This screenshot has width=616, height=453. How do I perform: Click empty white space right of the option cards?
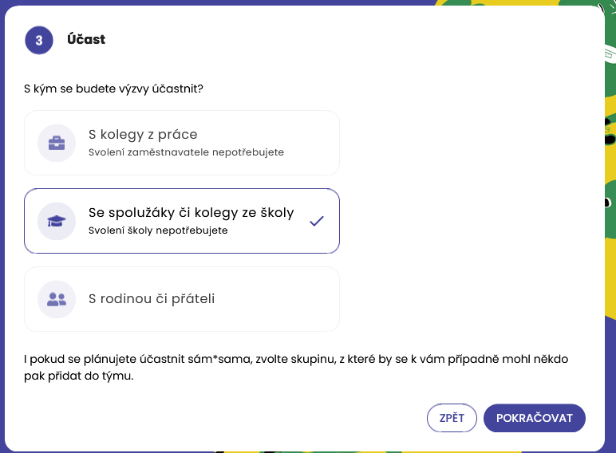pyautogui.click(x=471, y=223)
